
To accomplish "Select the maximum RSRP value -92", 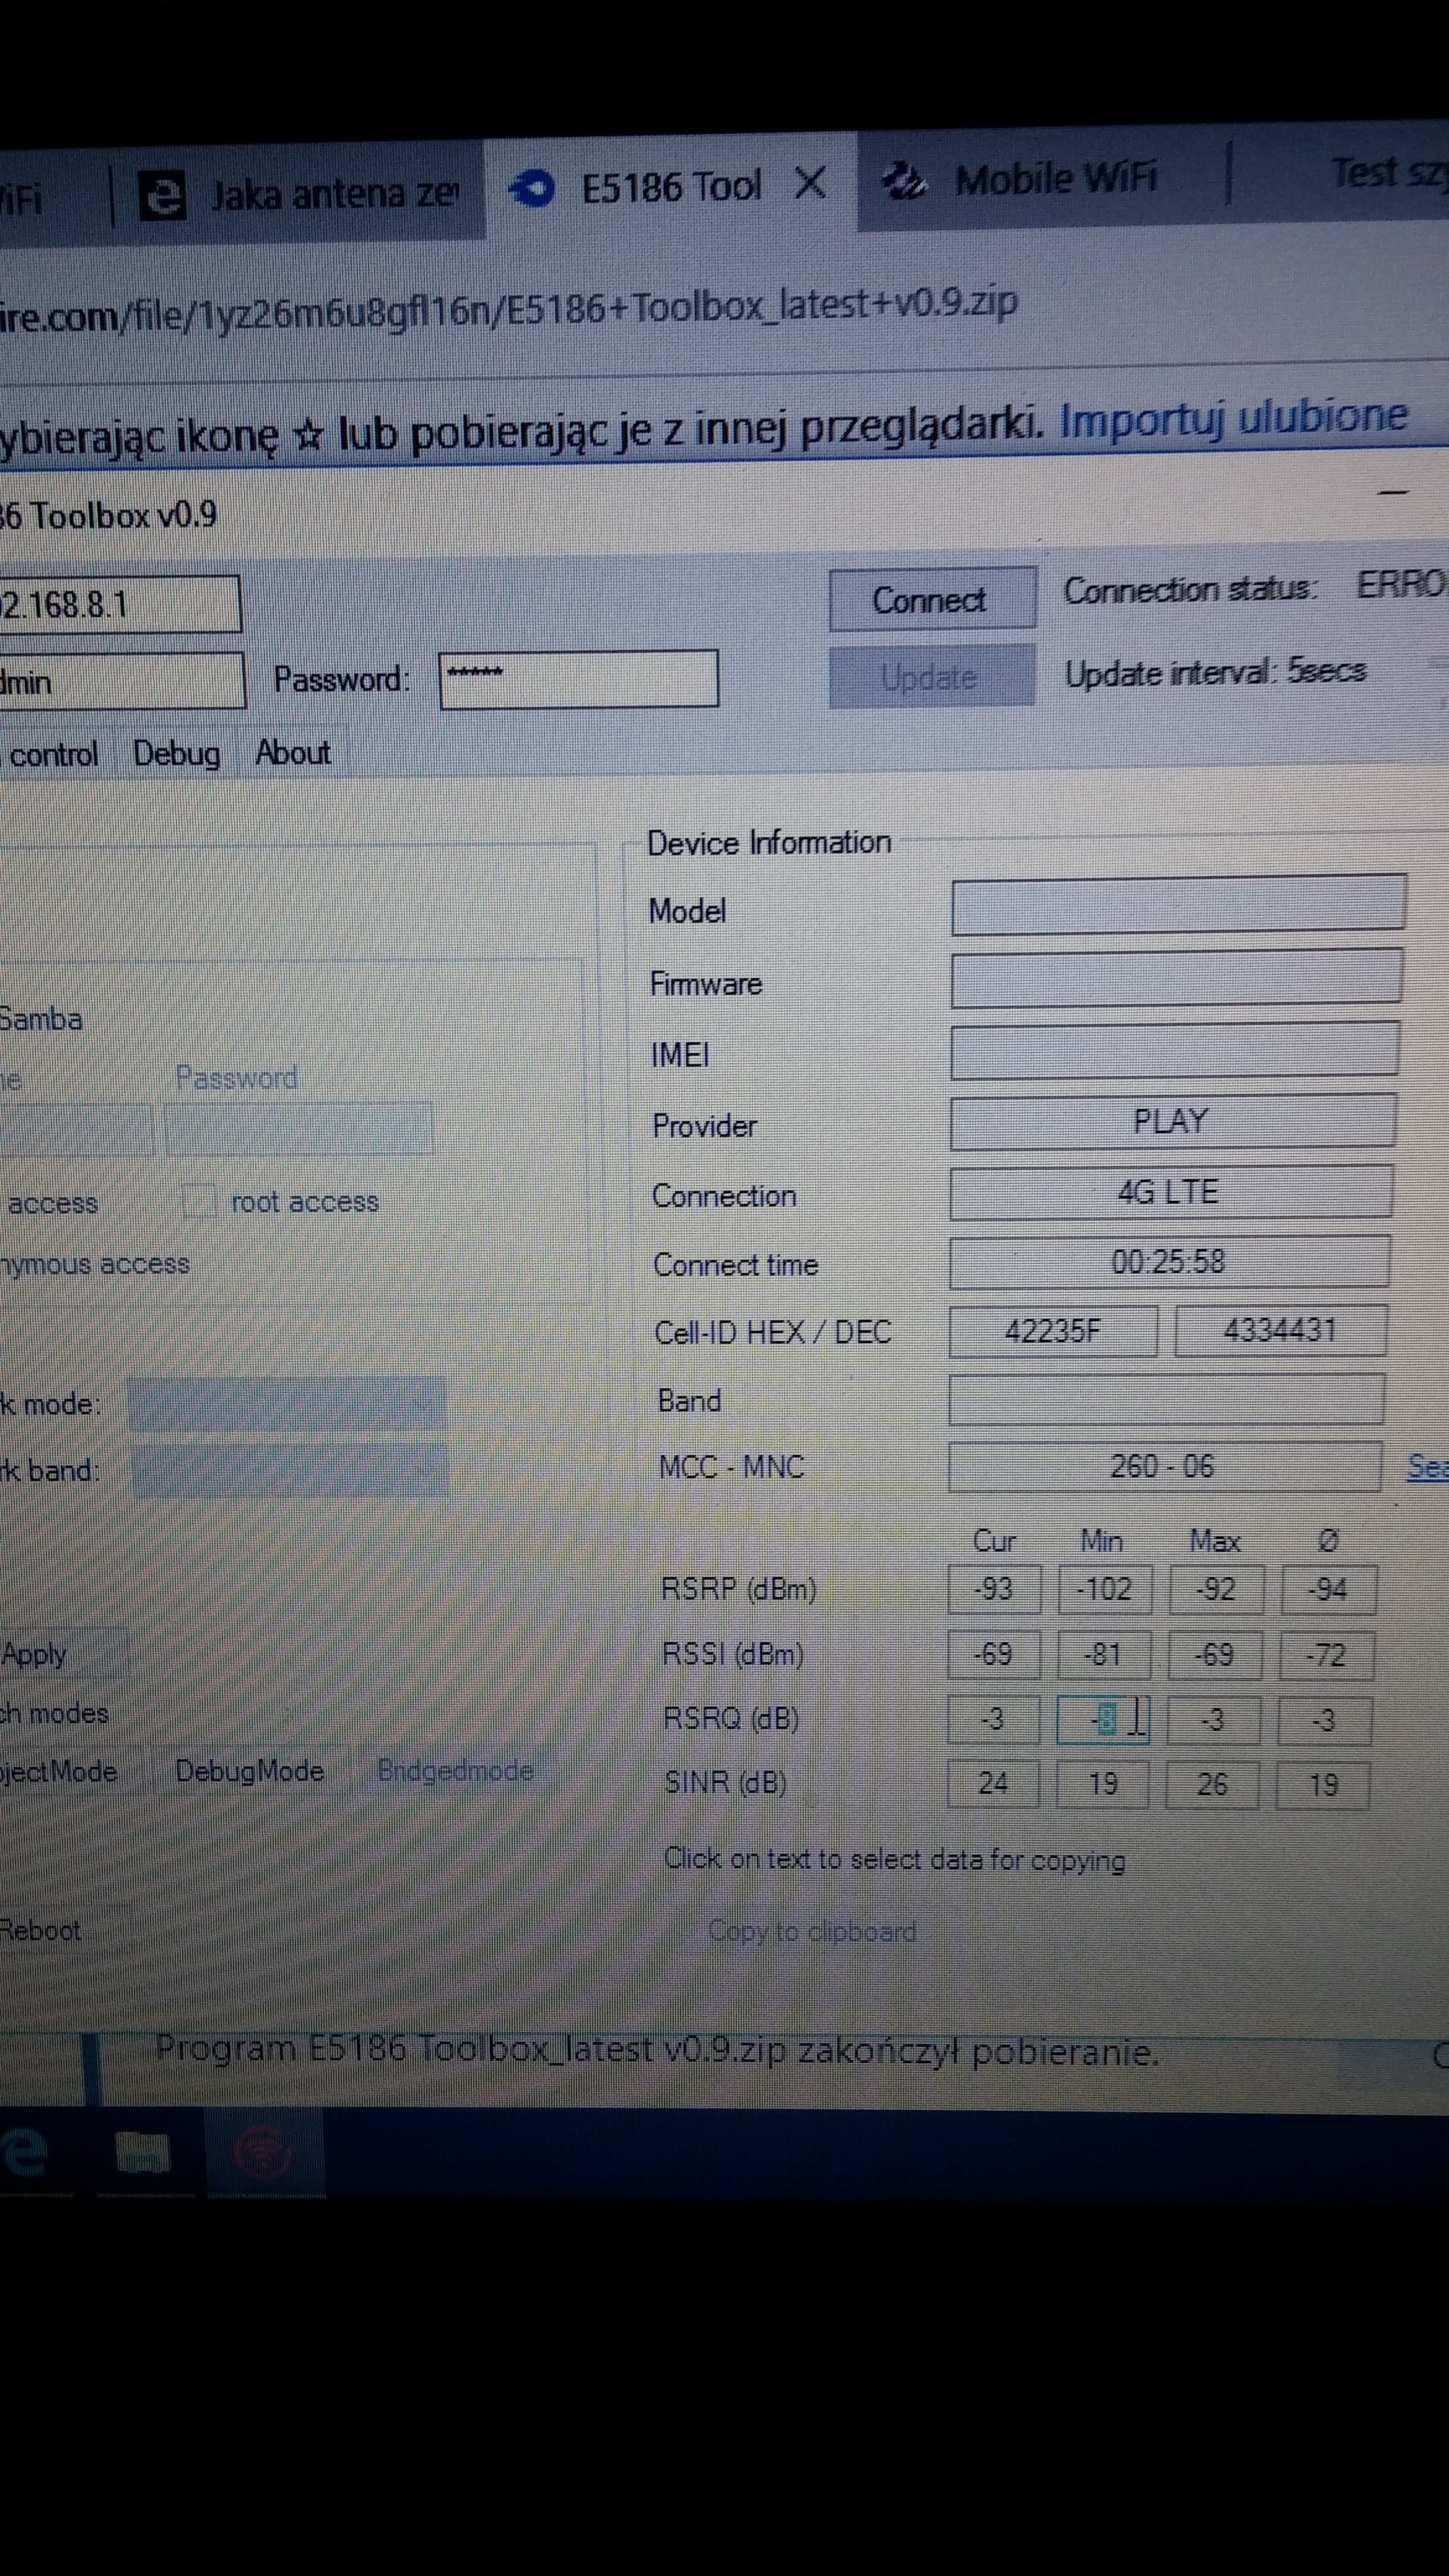I will click(1216, 1589).
